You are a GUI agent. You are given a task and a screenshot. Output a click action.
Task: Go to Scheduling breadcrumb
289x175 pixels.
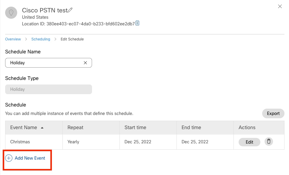[x=40, y=39]
